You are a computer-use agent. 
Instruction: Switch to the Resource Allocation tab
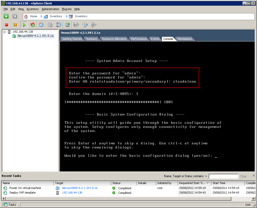pyautogui.click(x=114, y=39)
